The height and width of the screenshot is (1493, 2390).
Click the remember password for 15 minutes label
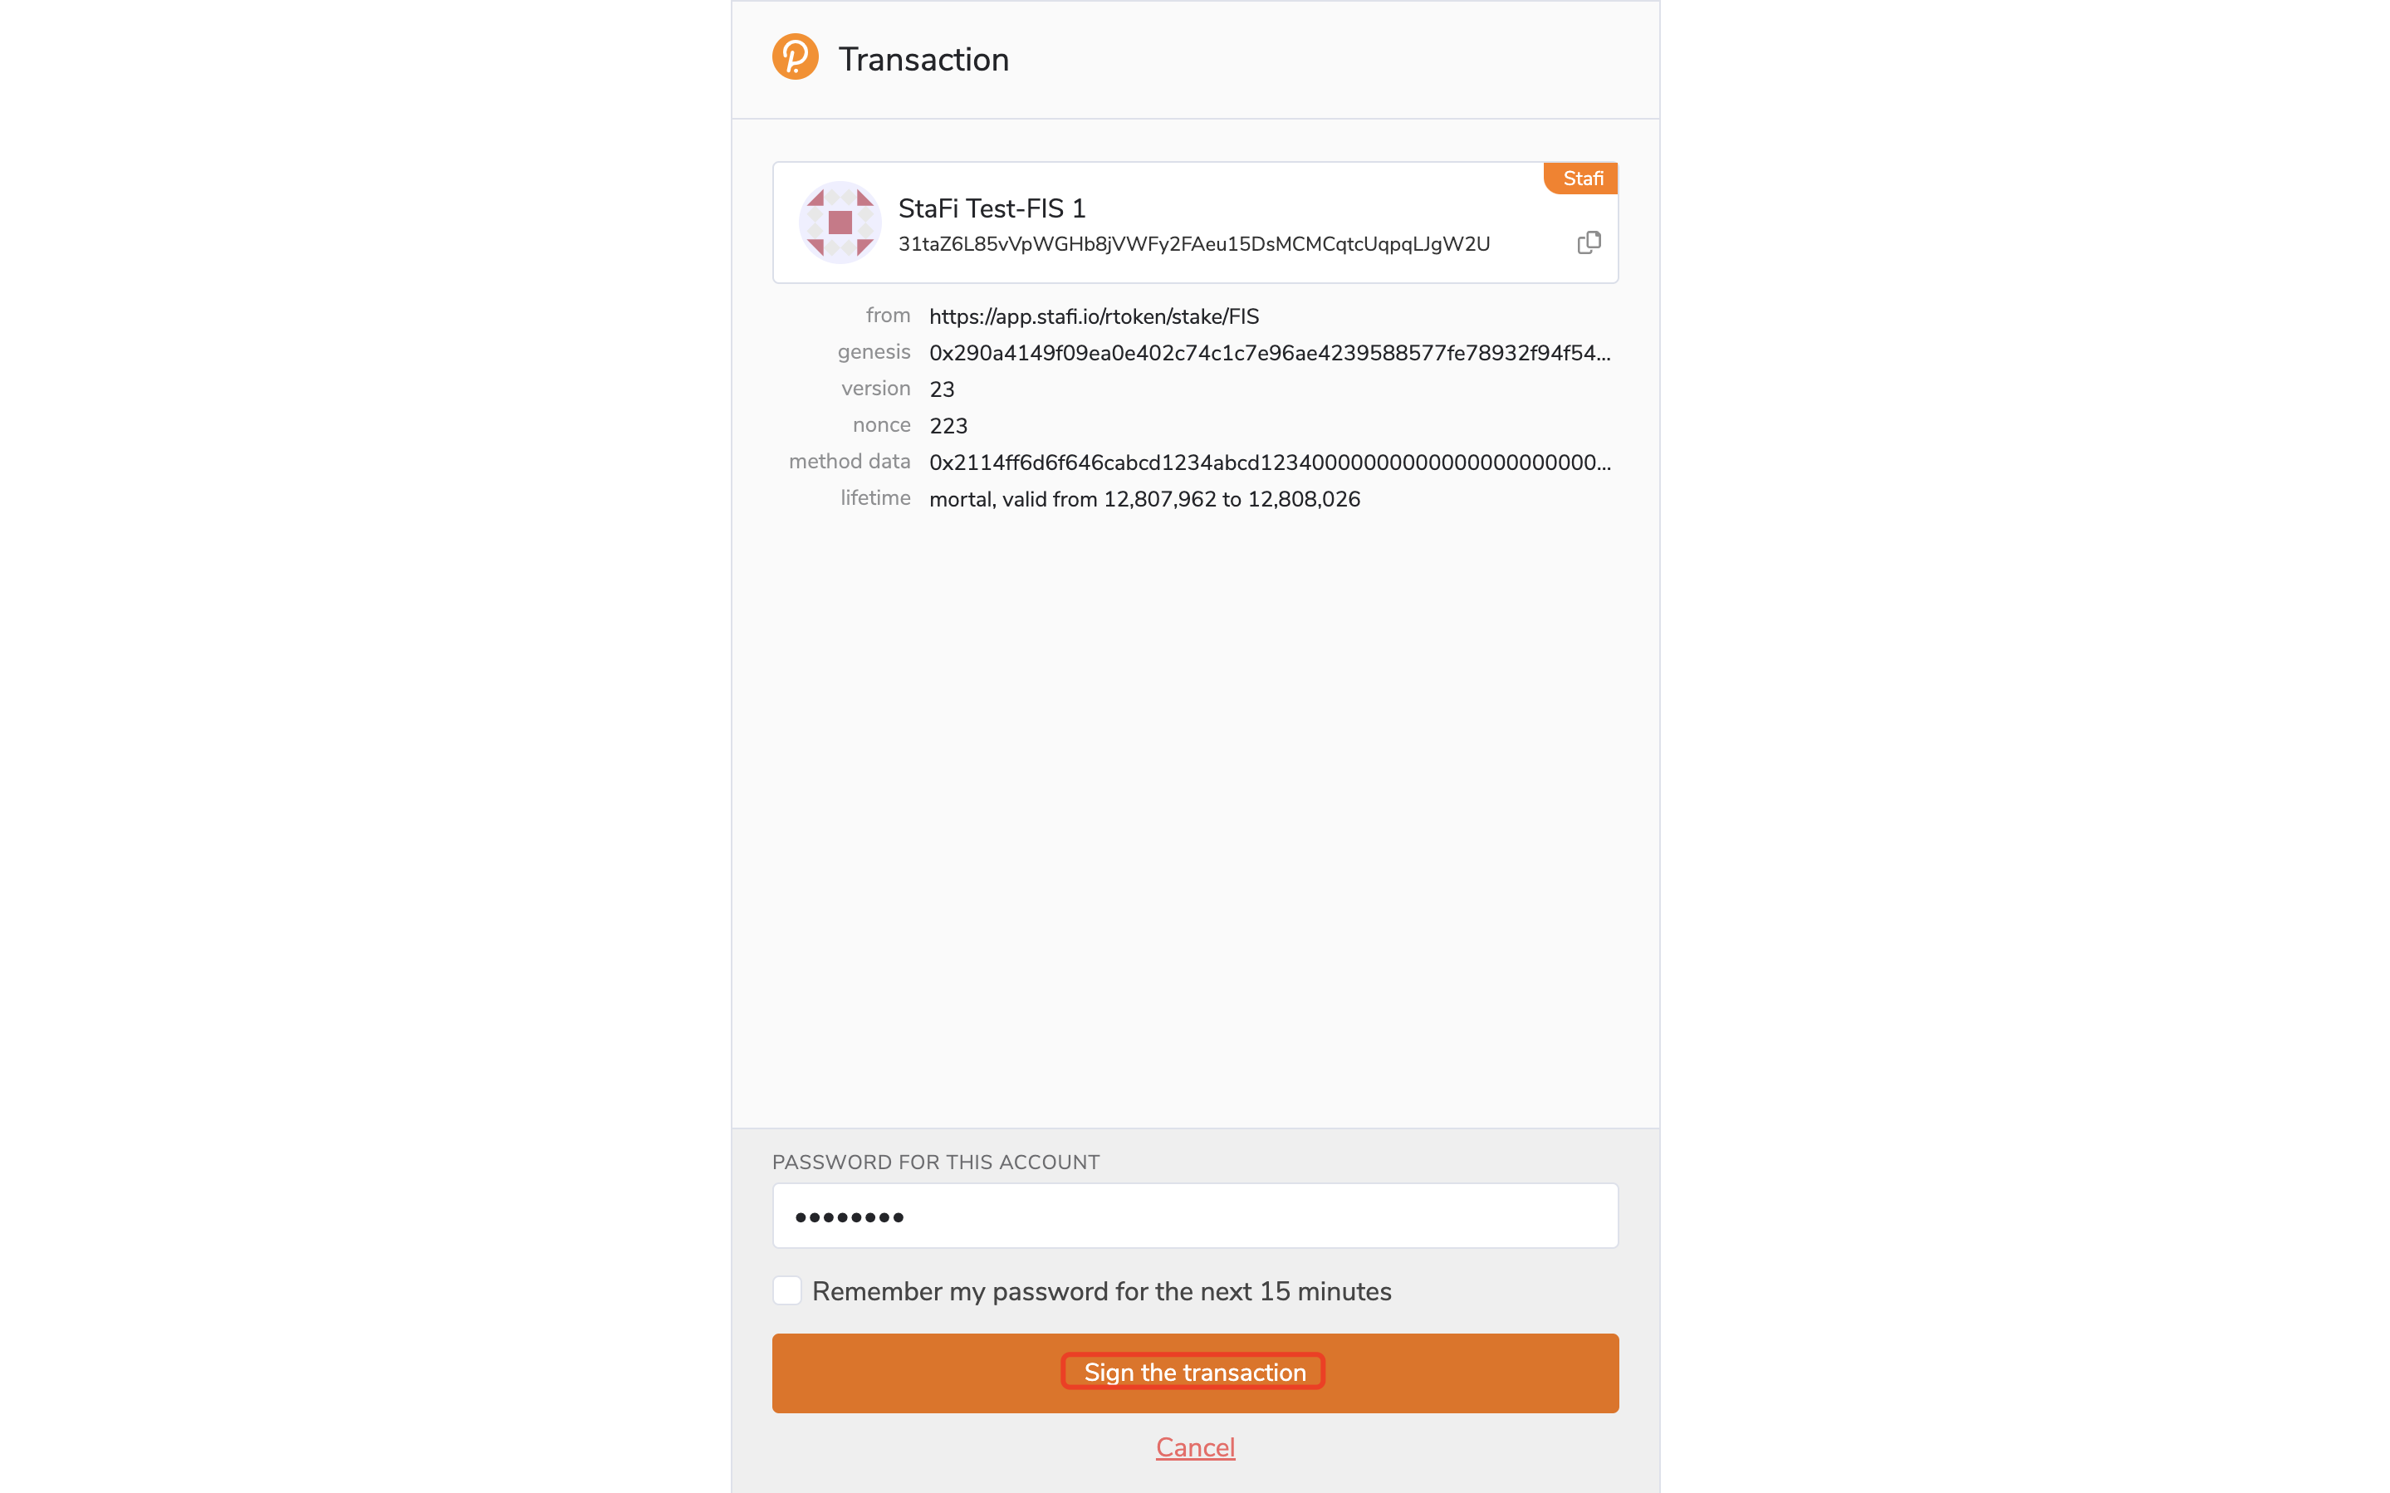[x=1100, y=1291]
